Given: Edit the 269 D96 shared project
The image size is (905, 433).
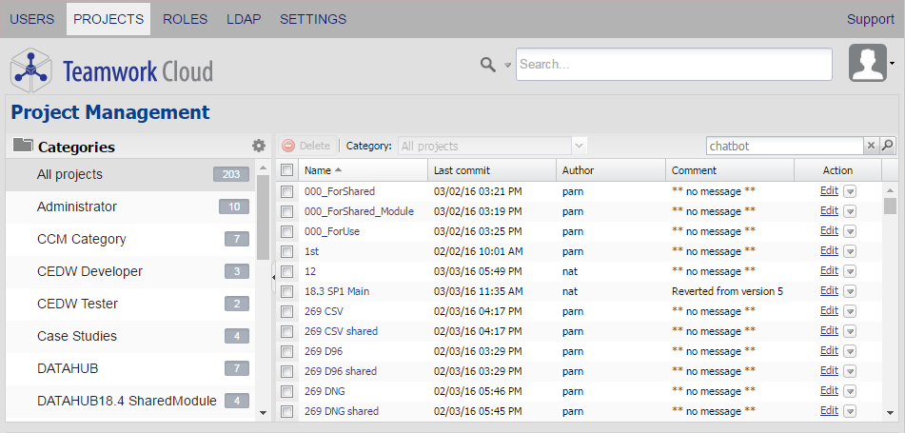Looking at the screenshot, I should [x=829, y=370].
